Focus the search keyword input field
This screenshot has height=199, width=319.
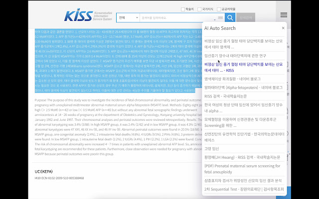pos(178,18)
